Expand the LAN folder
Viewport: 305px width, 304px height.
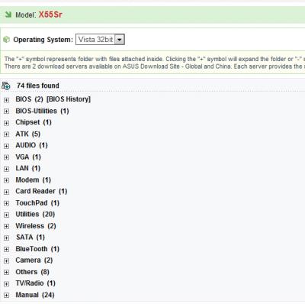click(6, 169)
